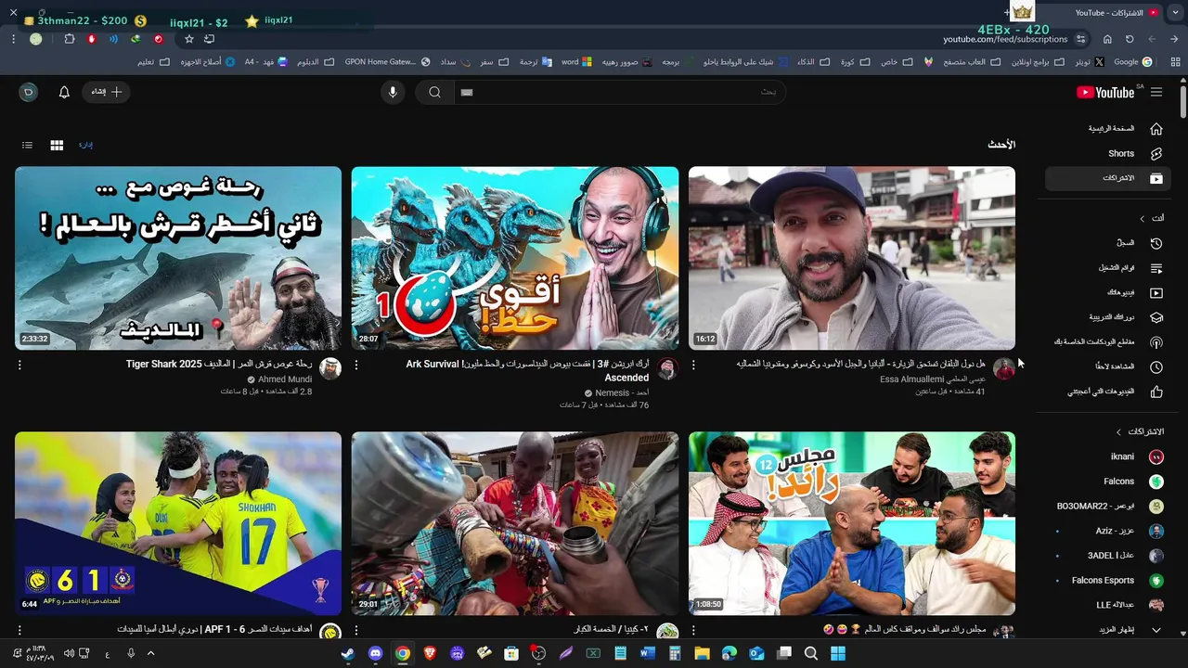Viewport: 1188px width, 668px height.
Task: Open the Nemesis channel avatar
Action: point(667,368)
